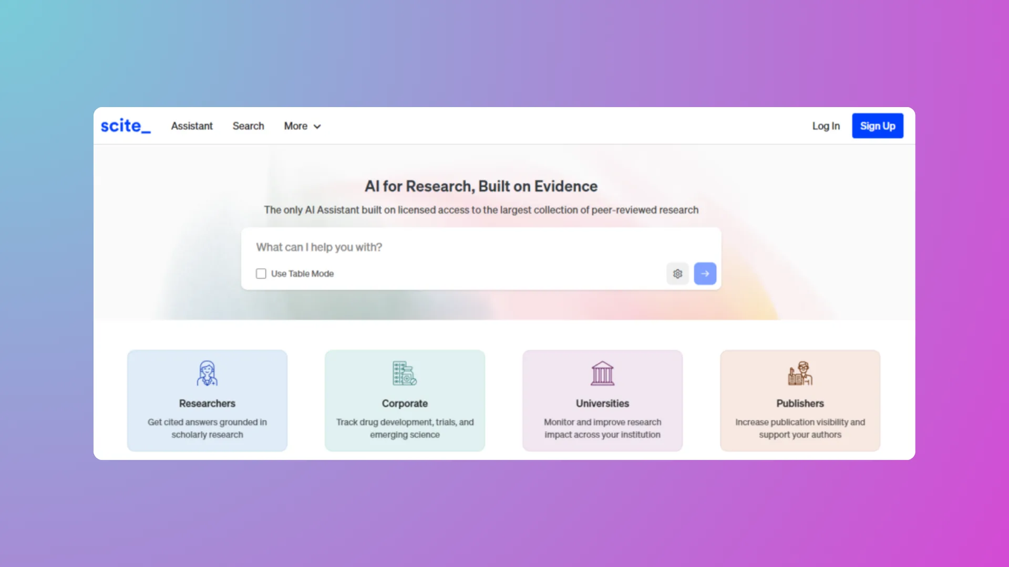Click the chevron next to More

click(317, 127)
